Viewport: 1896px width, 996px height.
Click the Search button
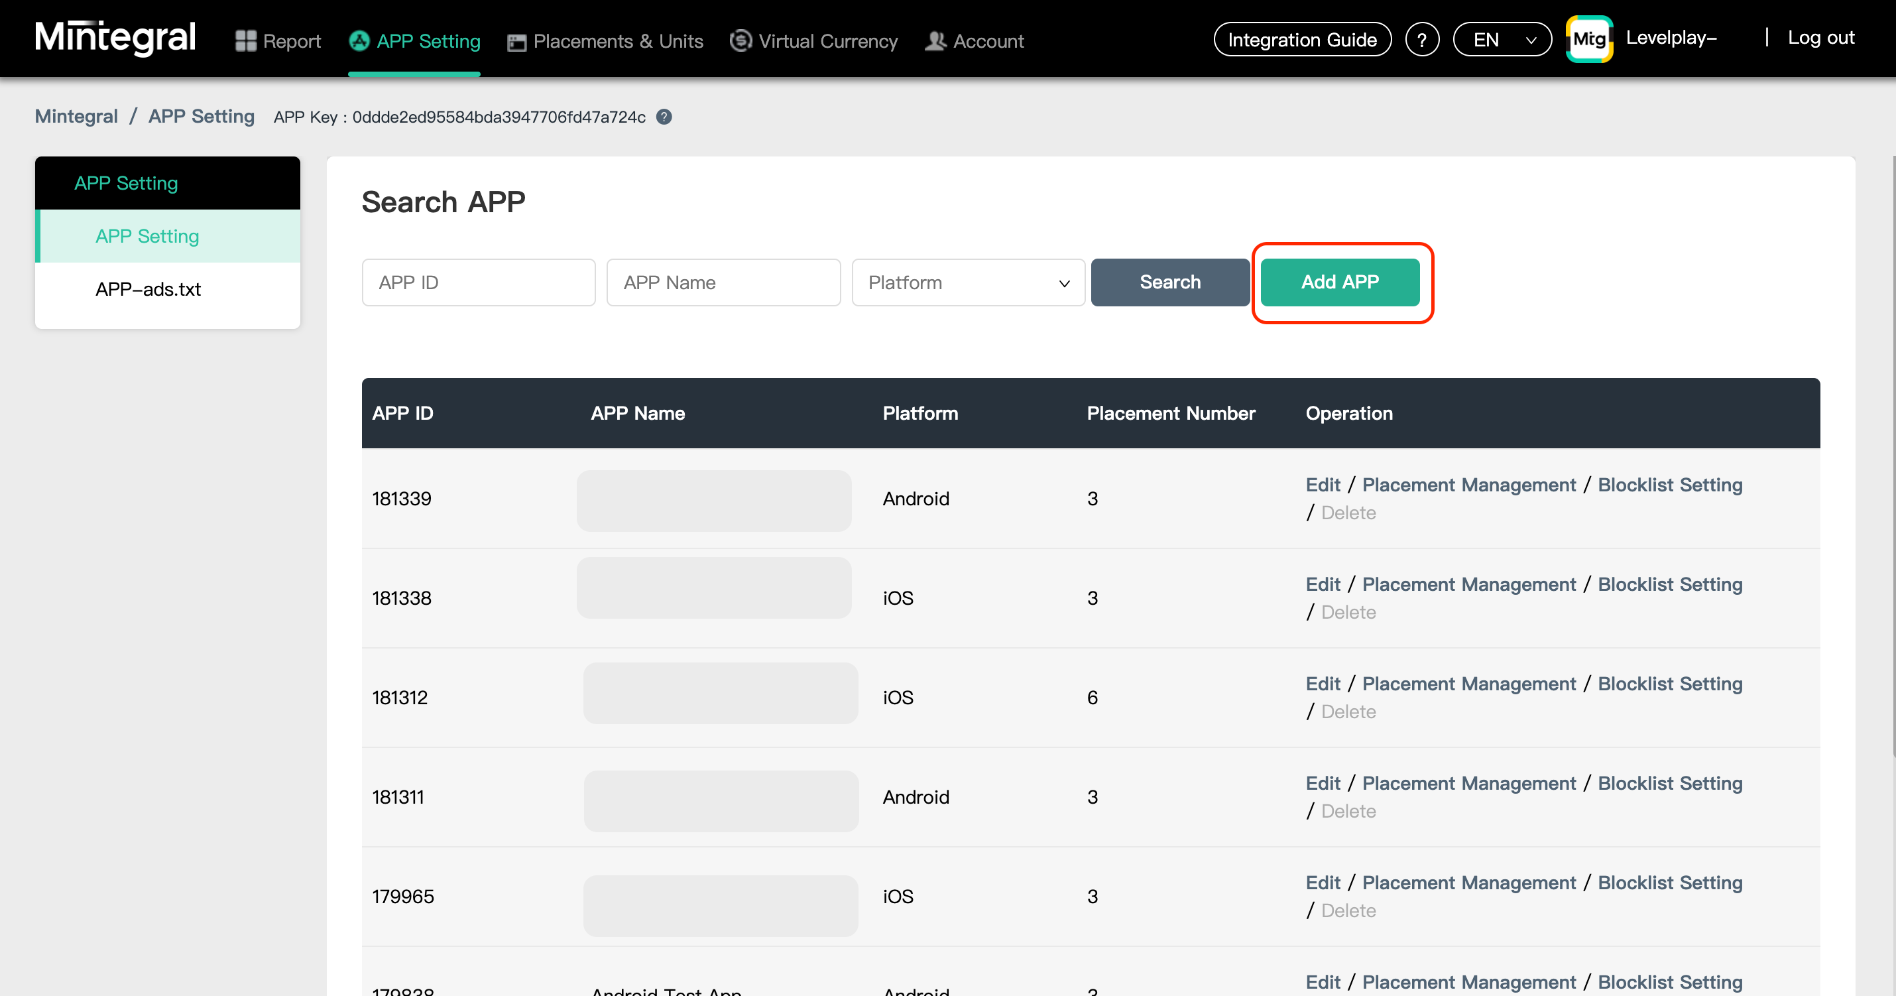tap(1169, 282)
